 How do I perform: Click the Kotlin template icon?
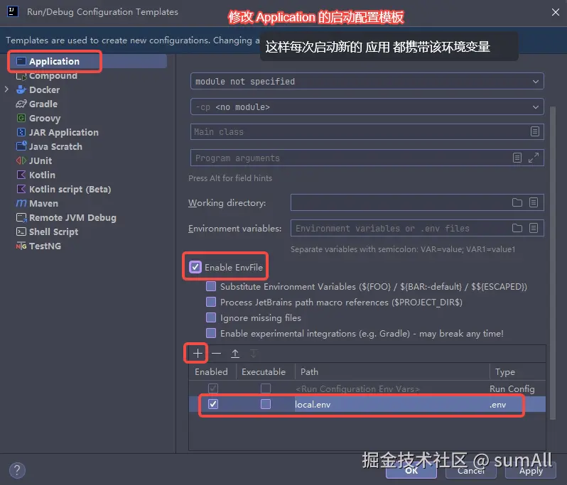pyautogui.click(x=21, y=175)
